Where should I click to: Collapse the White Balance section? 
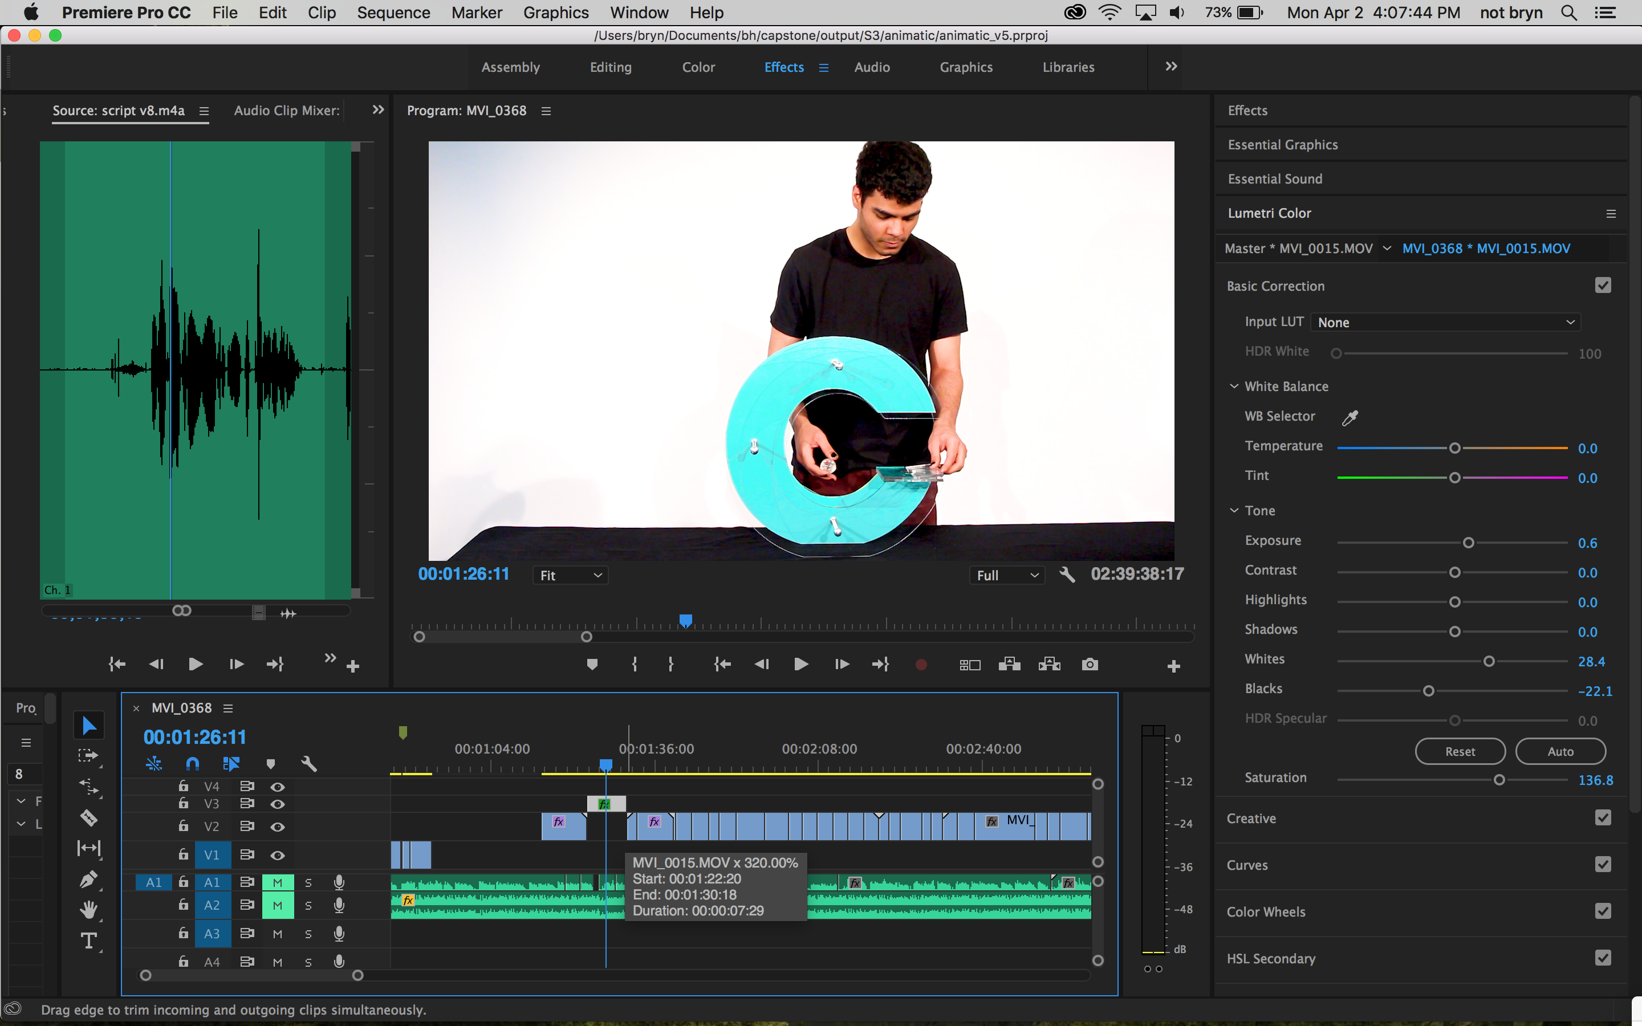coord(1234,386)
